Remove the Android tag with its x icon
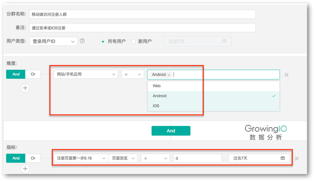This screenshot has height=181, width=314. coord(169,75)
